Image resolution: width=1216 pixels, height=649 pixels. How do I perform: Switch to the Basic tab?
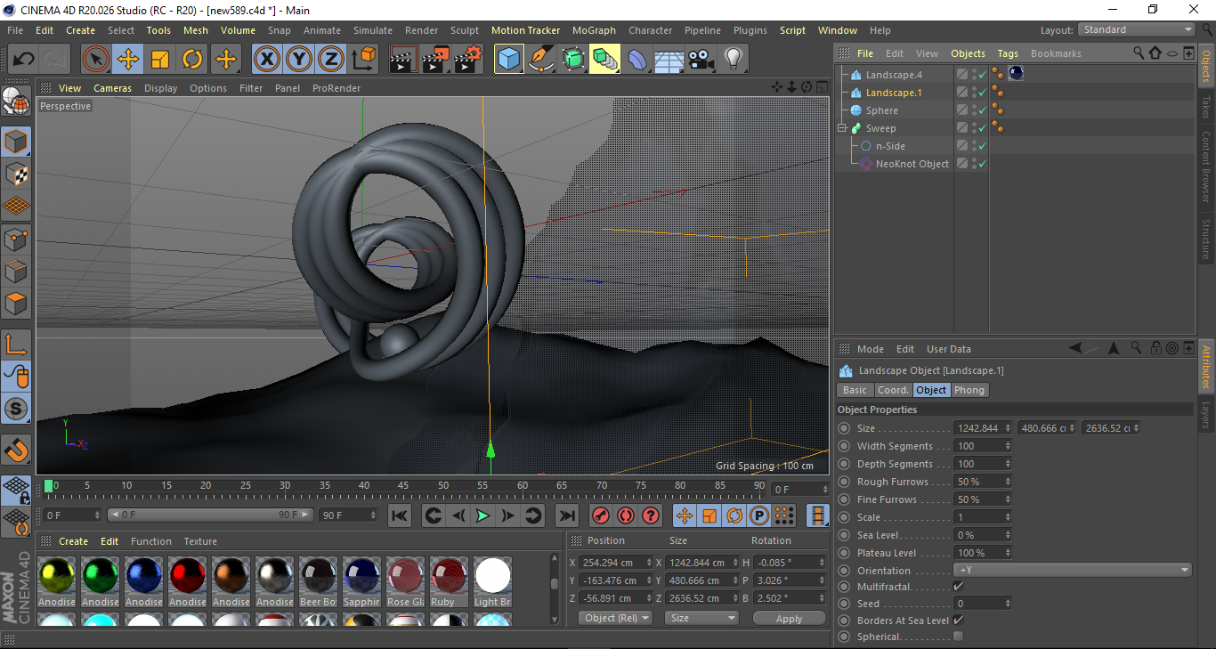(x=855, y=390)
